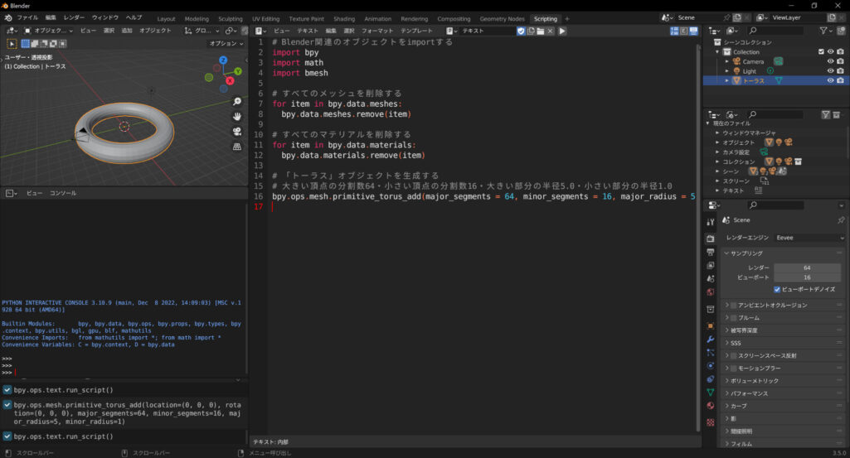The image size is (850, 458).
Task: Adjust the ビューポート samples field 16
Action: click(807, 277)
